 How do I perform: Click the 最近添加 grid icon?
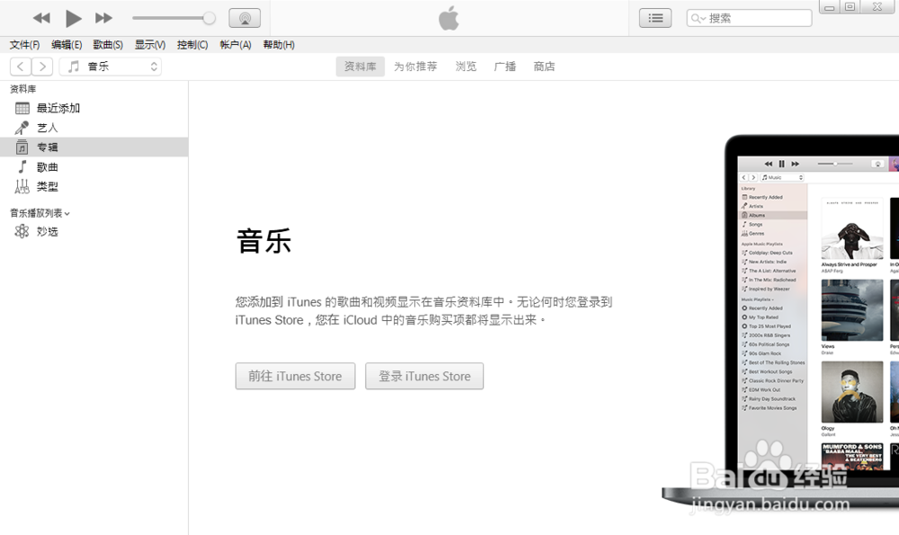coord(22,108)
